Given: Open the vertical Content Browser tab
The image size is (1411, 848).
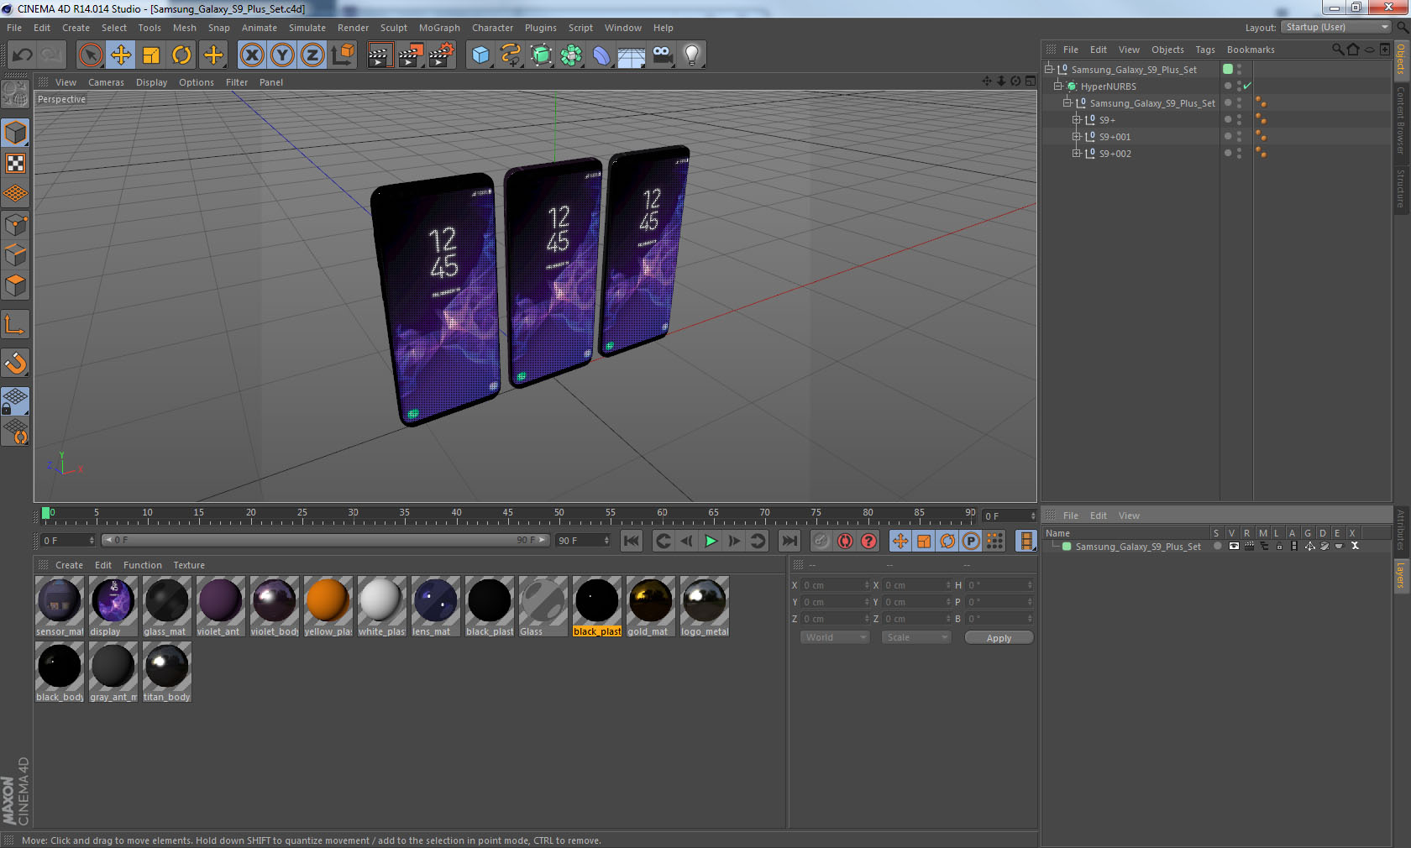Looking at the screenshot, I should coord(1401,119).
